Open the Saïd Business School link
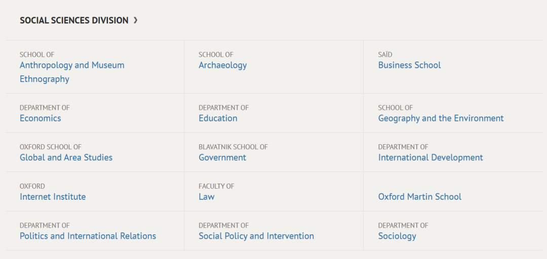 point(410,65)
